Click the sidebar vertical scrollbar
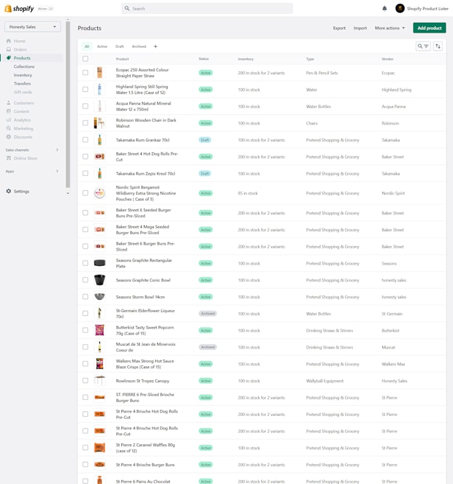Viewport: 453px width, 484px height. (68, 104)
